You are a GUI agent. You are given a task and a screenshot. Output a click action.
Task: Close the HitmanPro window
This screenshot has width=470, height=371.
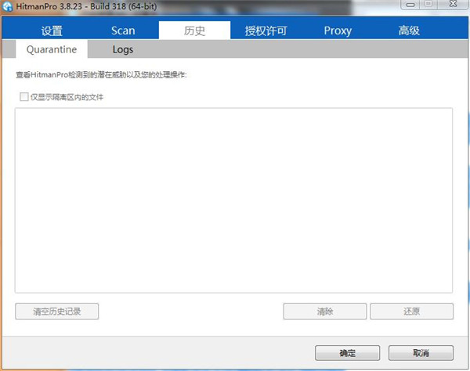pos(454,4)
